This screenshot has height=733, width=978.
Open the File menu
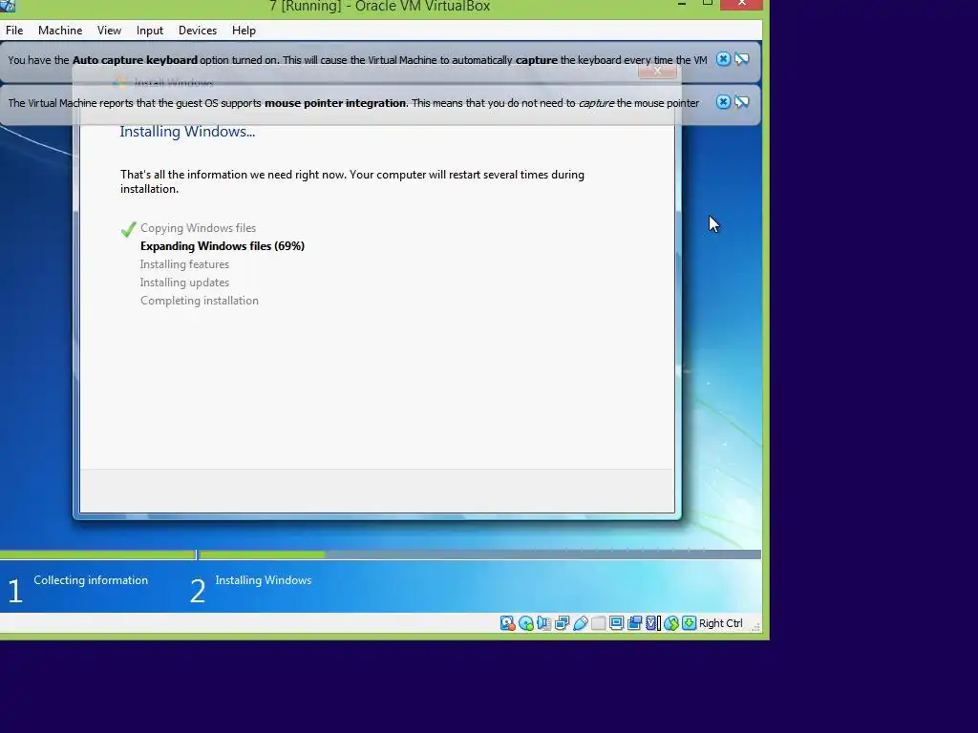pos(14,31)
